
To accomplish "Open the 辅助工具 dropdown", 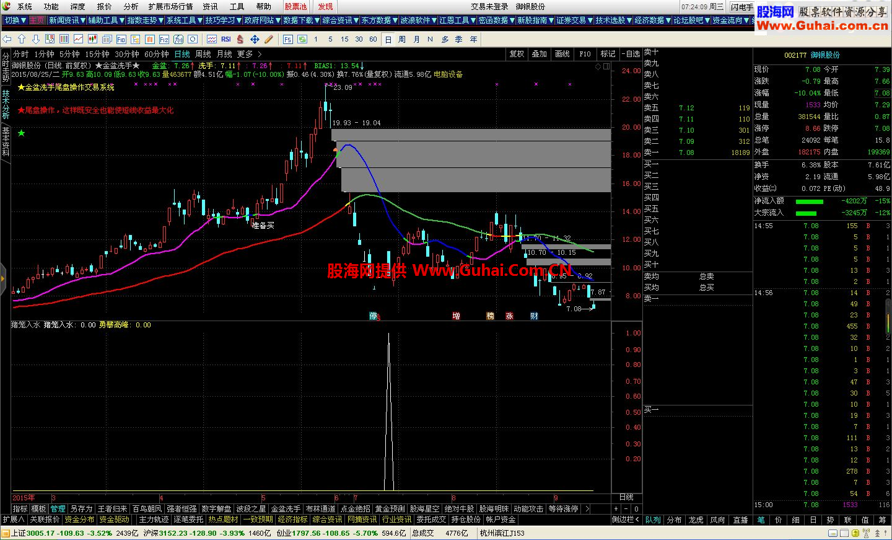I will tap(106, 20).
